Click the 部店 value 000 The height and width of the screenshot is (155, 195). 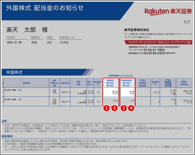point(49,42)
